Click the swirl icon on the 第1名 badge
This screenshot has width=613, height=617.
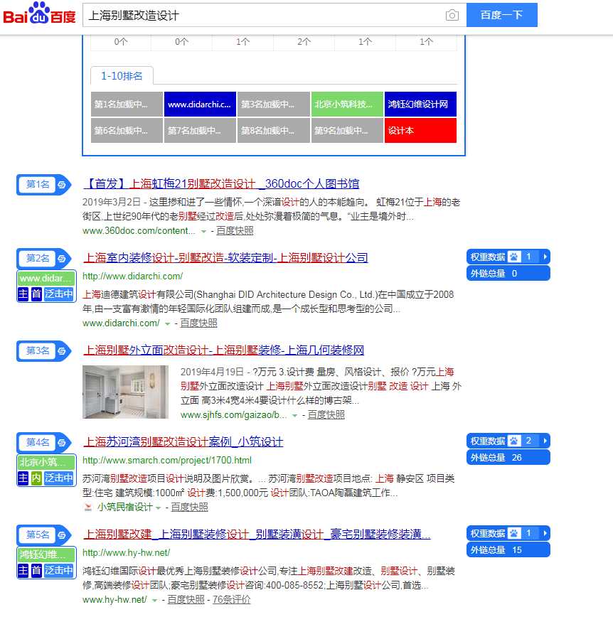click(62, 185)
